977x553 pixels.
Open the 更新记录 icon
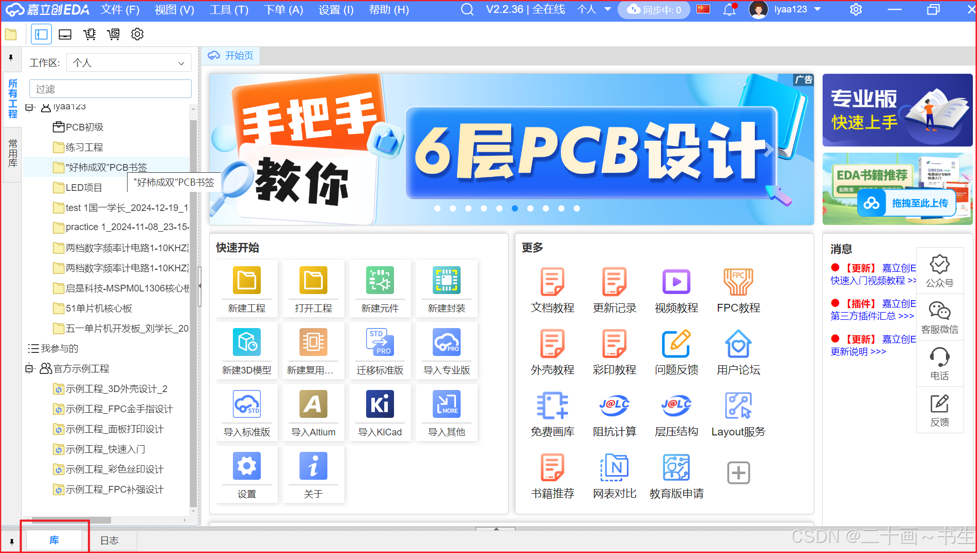pos(614,282)
